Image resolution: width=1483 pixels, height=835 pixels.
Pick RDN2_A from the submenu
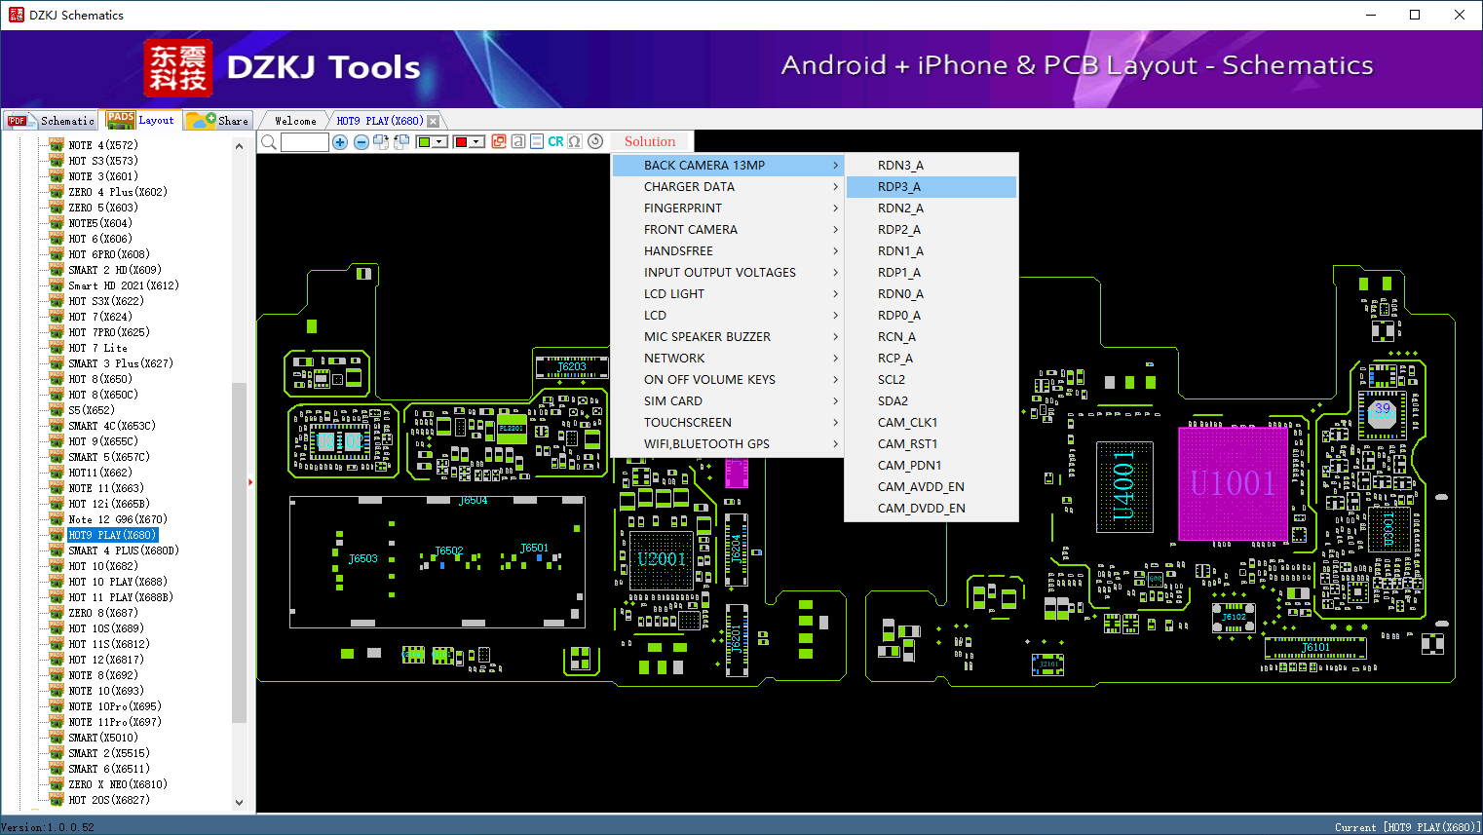pos(932,209)
